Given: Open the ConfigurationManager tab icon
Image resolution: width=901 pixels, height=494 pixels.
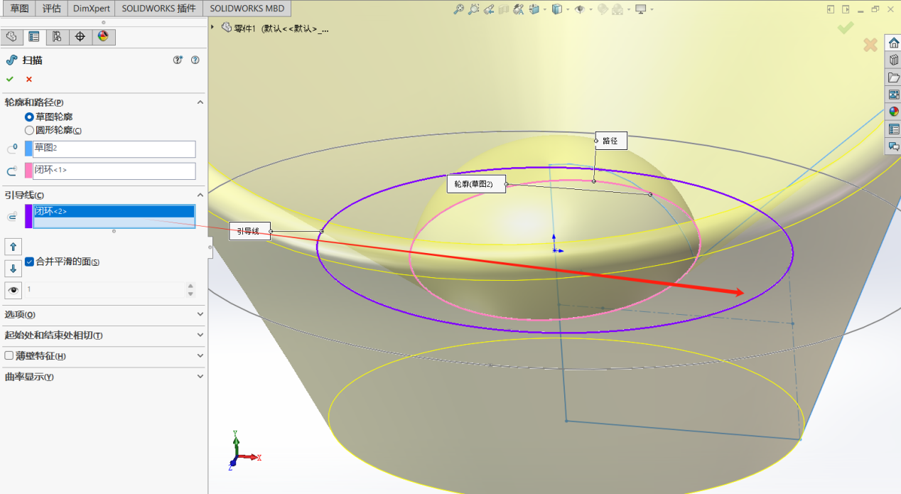Looking at the screenshot, I should tap(57, 37).
